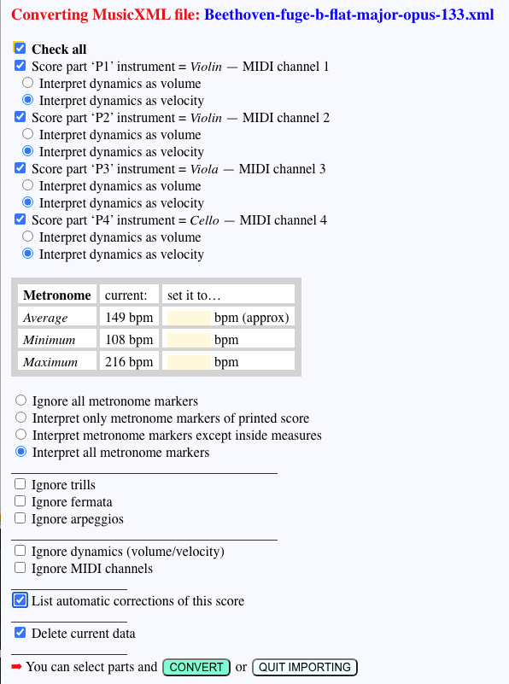Screen dimensions: 509x684
Task: Enable 'Ignore fermata'
Action: pyautogui.click(x=20, y=501)
